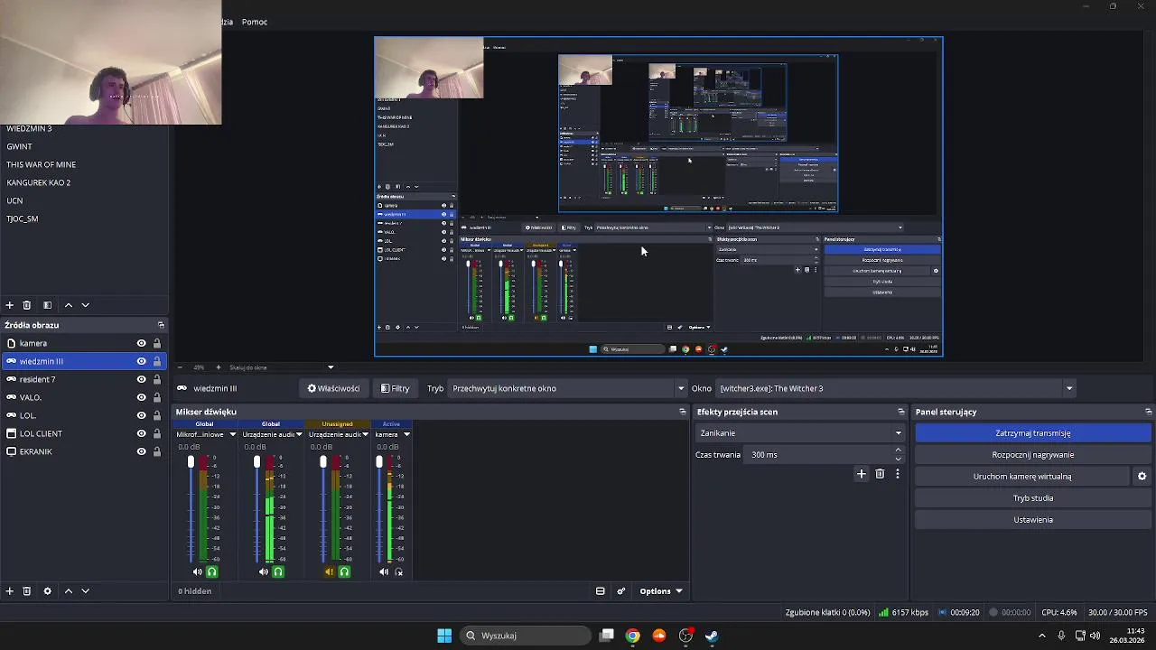Expand the mixer Options dropdown
This screenshot has width=1156, height=650.
(661, 591)
